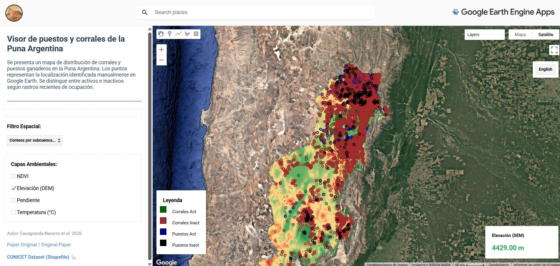This screenshot has width=560, height=266.
Task: Select the draw line tool
Action: [x=178, y=34]
